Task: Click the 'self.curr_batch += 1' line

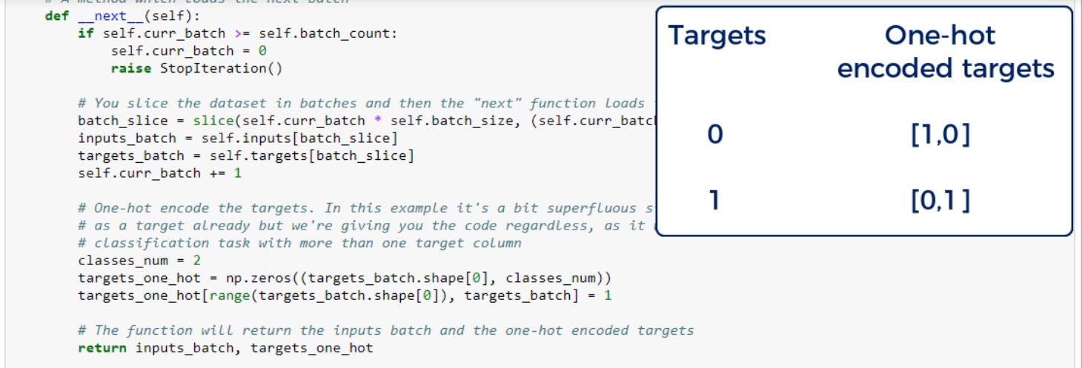Action: point(160,173)
